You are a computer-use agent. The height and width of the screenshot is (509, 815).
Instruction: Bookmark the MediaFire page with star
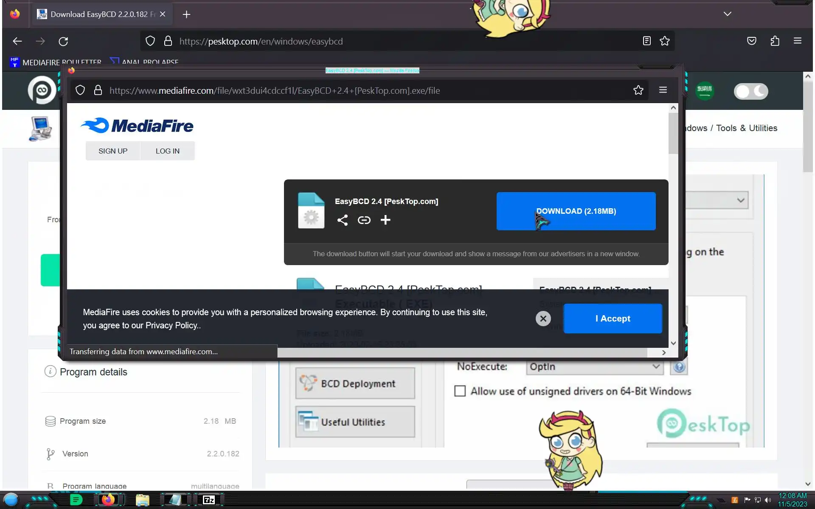pos(638,90)
